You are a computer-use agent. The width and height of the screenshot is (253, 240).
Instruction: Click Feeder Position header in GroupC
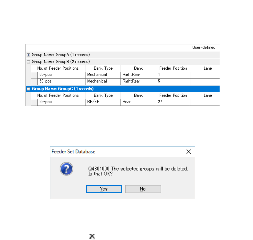tap(173, 96)
